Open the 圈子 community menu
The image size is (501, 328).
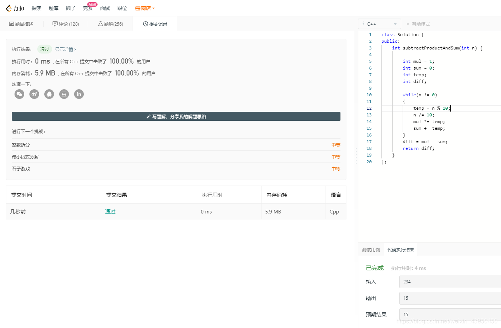coord(71,8)
